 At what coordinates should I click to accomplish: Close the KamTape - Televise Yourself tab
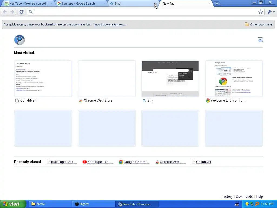point(52,4)
